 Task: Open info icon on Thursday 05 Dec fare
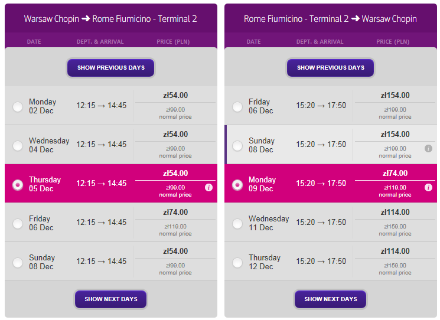click(x=208, y=187)
